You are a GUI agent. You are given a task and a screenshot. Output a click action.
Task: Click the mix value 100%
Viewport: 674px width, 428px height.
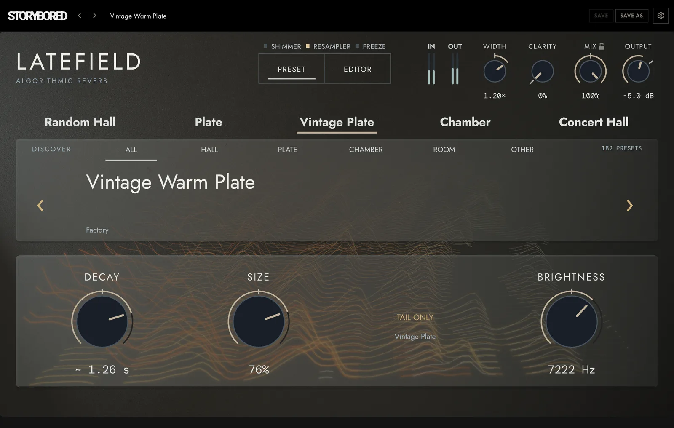pyautogui.click(x=590, y=96)
